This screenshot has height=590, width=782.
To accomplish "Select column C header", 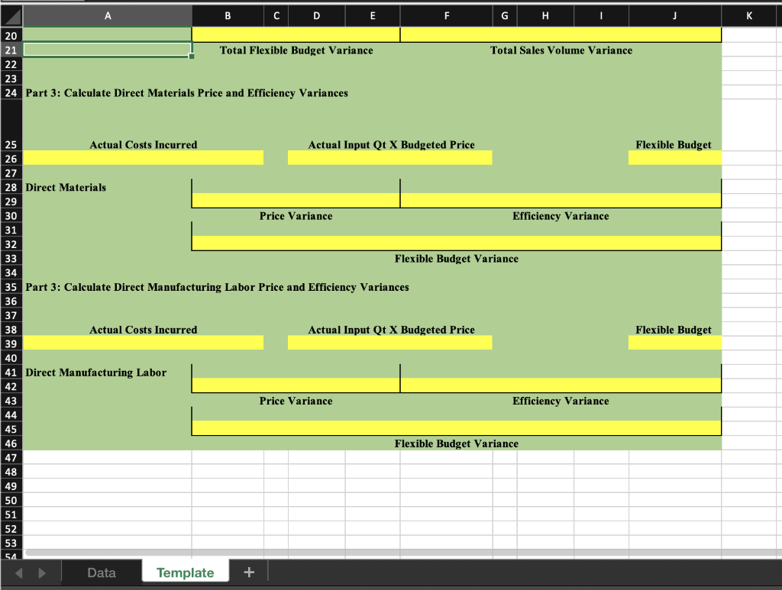I will 276,16.
